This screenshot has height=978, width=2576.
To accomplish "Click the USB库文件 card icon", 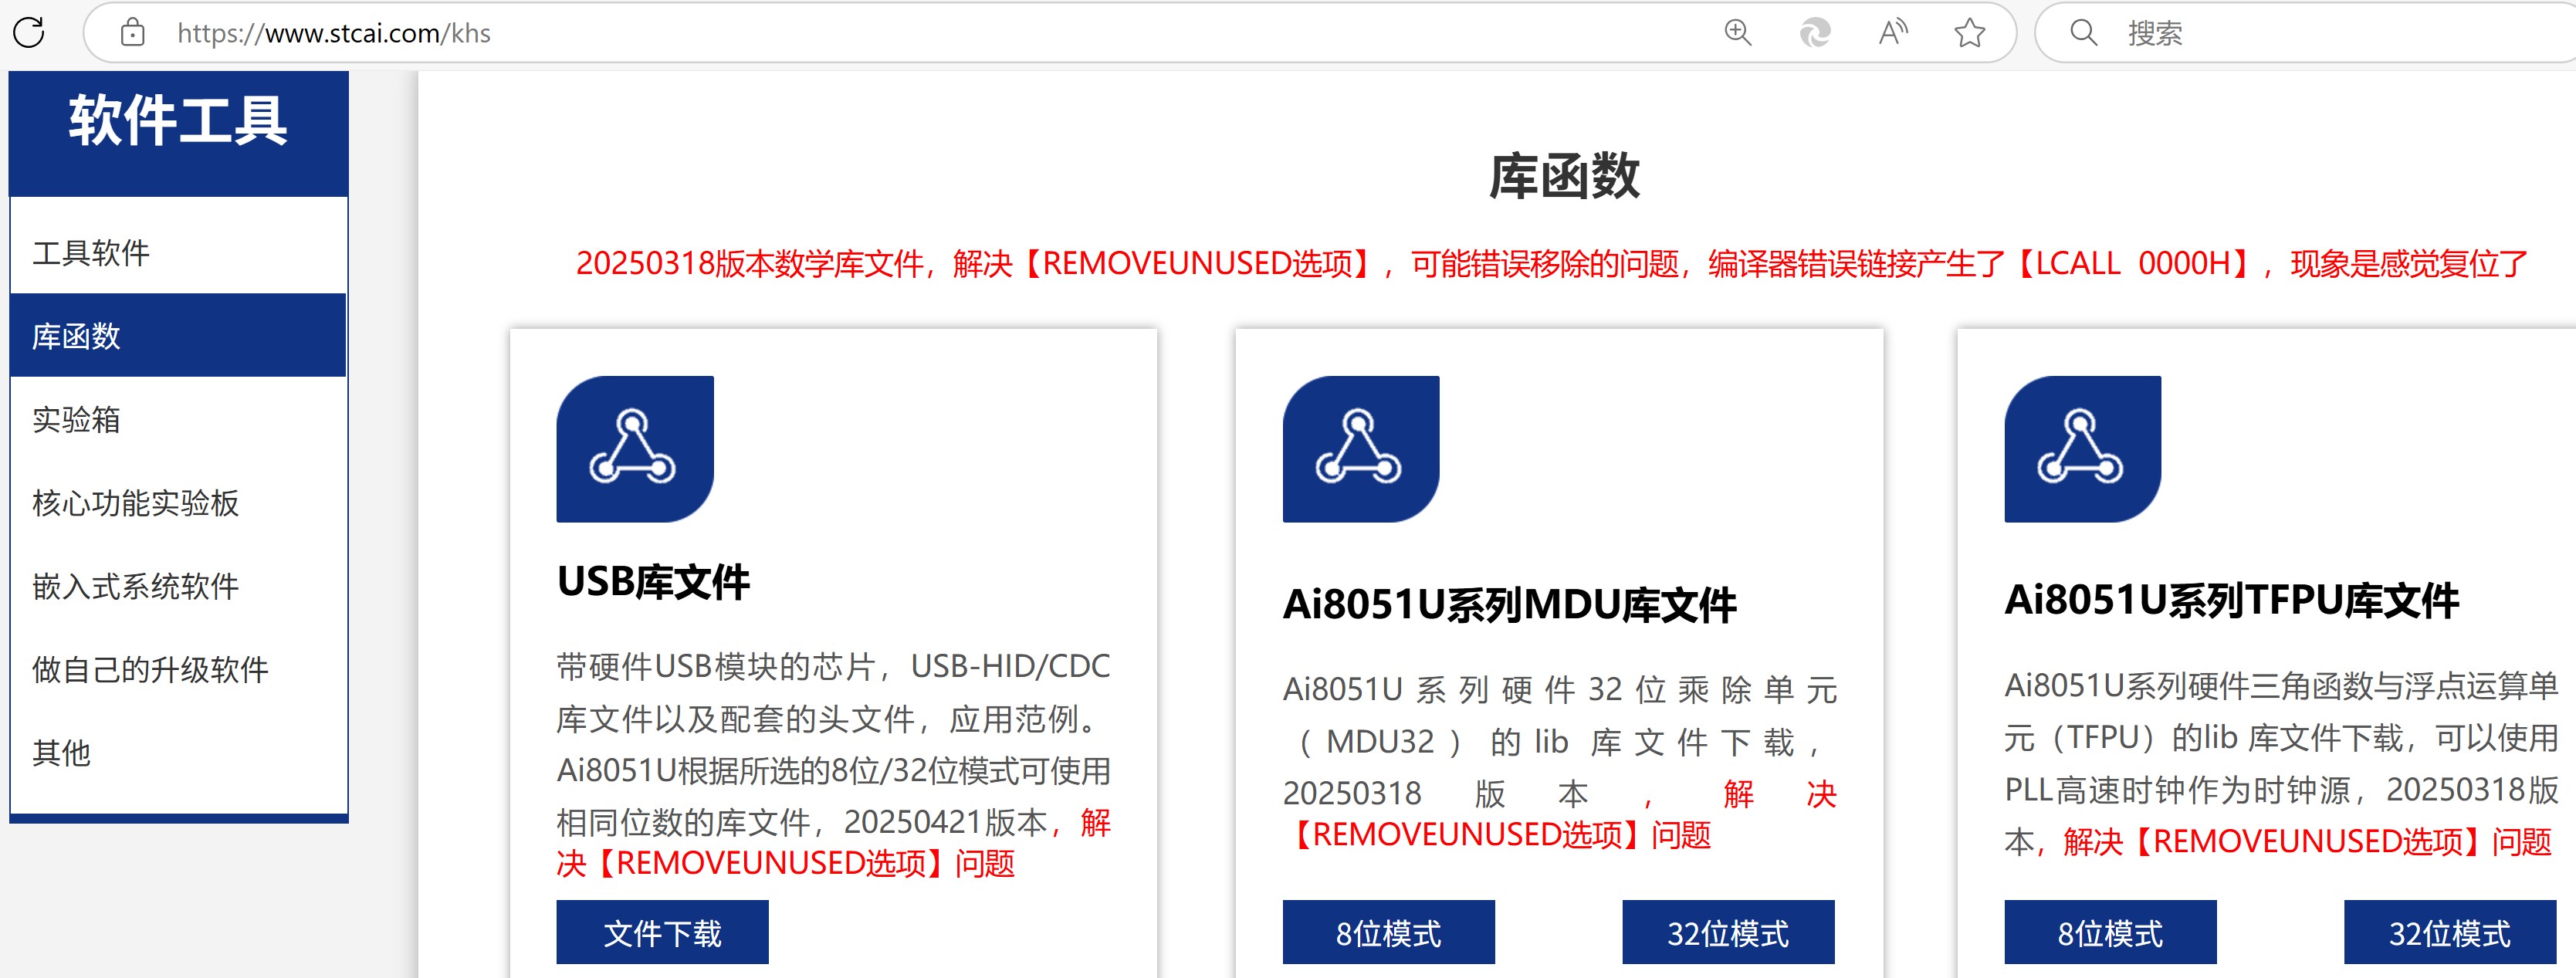I will (635, 449).
